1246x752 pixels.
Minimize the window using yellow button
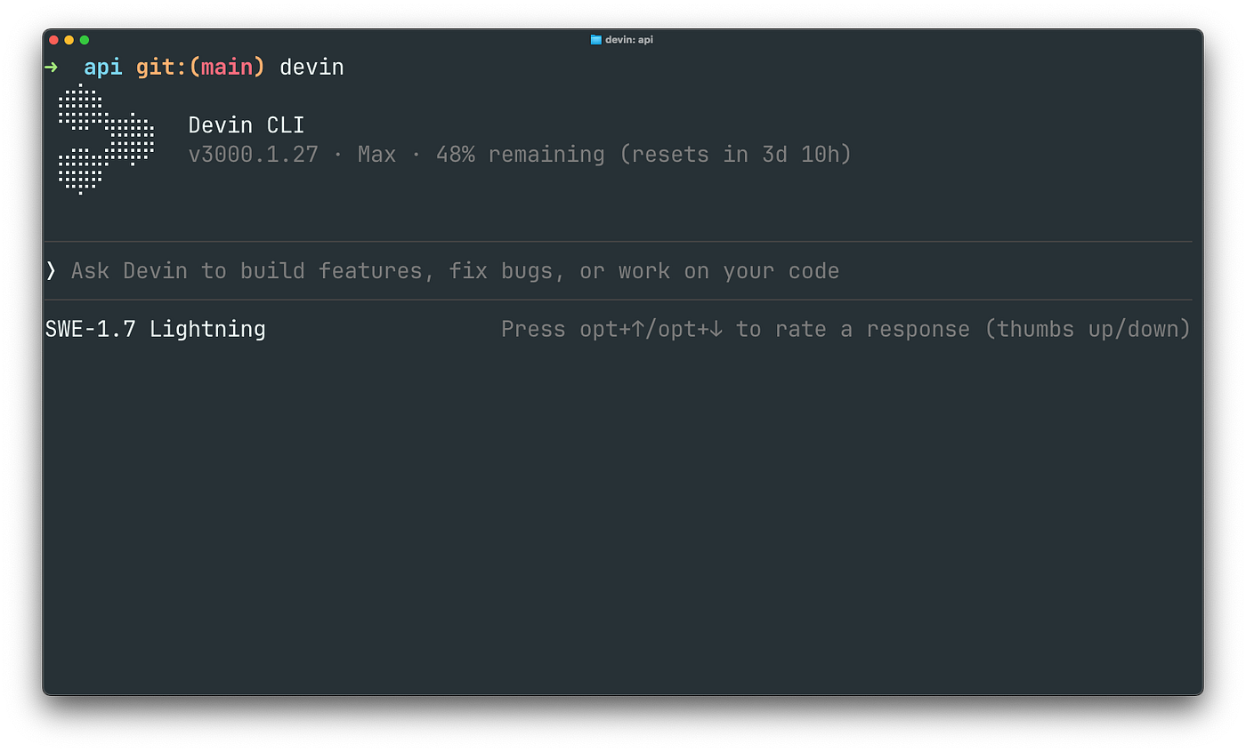pyautogui.click(x=69, y=40)
